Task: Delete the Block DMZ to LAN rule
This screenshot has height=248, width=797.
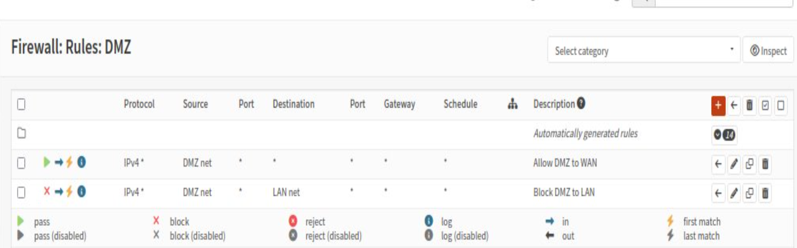Action: [x=765, y=193]
